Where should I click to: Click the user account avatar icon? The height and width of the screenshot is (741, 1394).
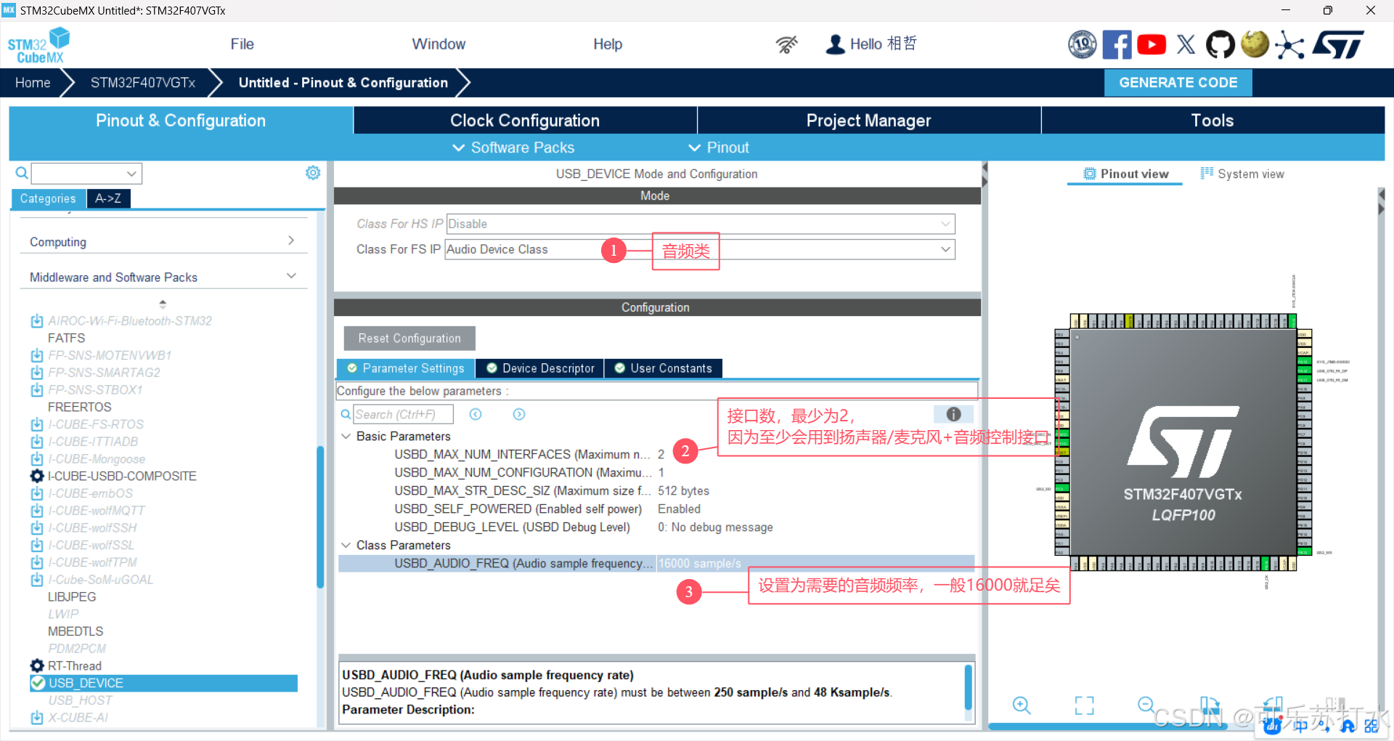coord(836,44)
